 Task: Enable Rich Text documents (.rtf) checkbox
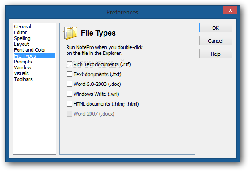click(69, 64)
